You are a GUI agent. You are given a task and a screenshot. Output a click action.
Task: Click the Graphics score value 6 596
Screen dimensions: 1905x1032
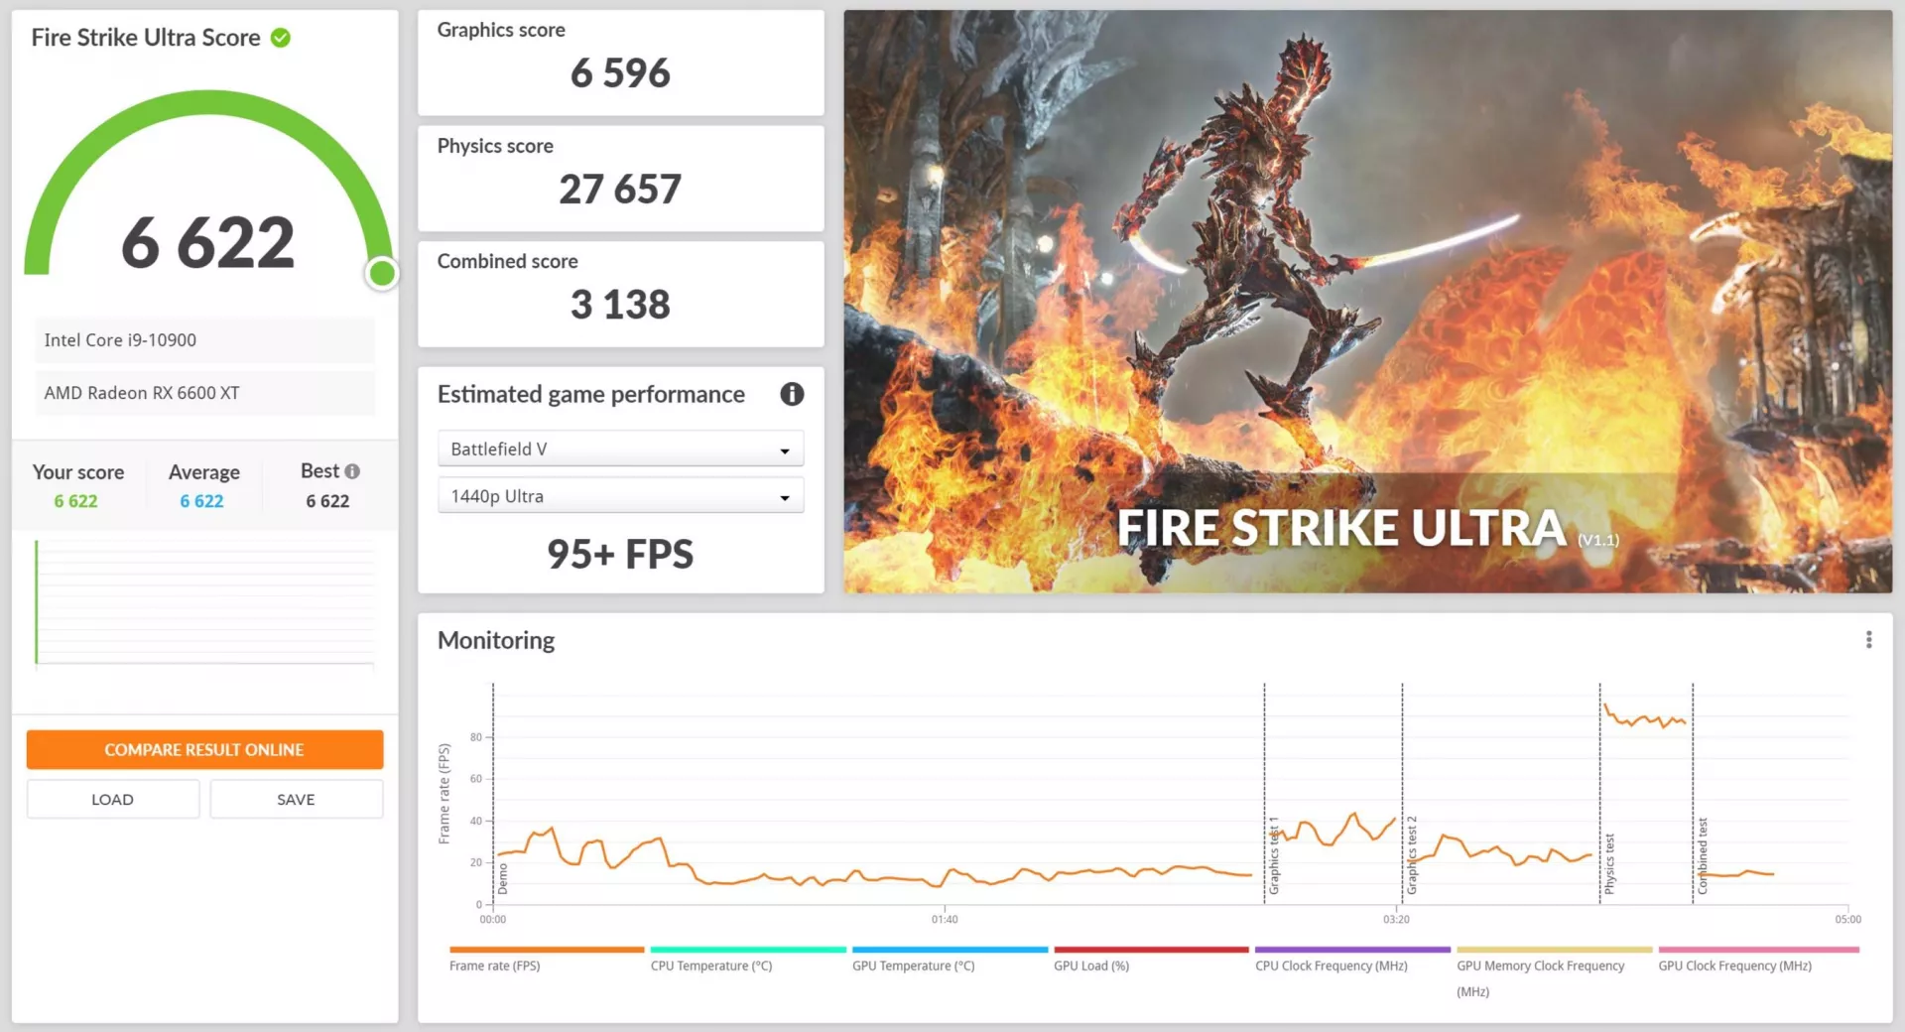[620, 73]
